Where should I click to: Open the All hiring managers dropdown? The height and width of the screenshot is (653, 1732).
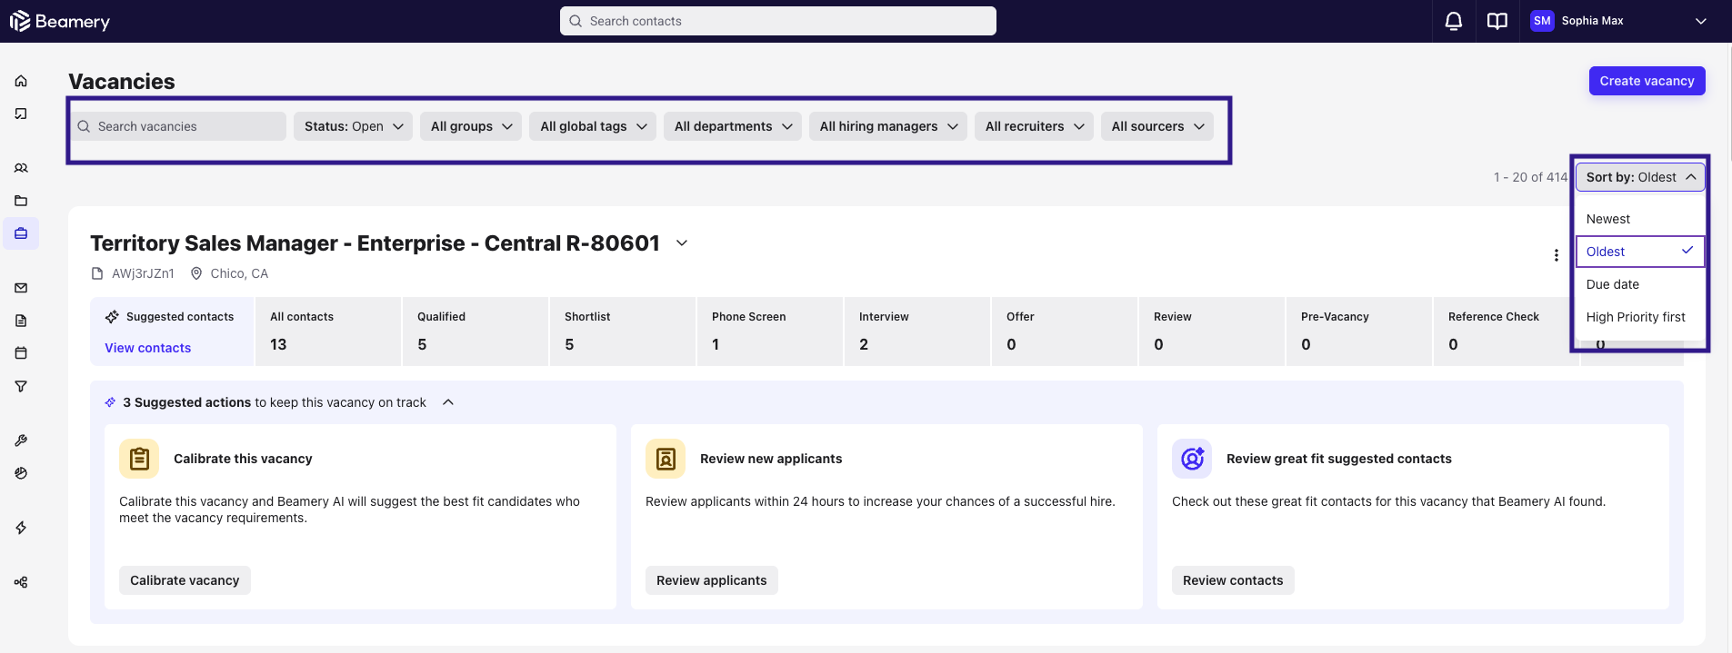pos(887,126)
